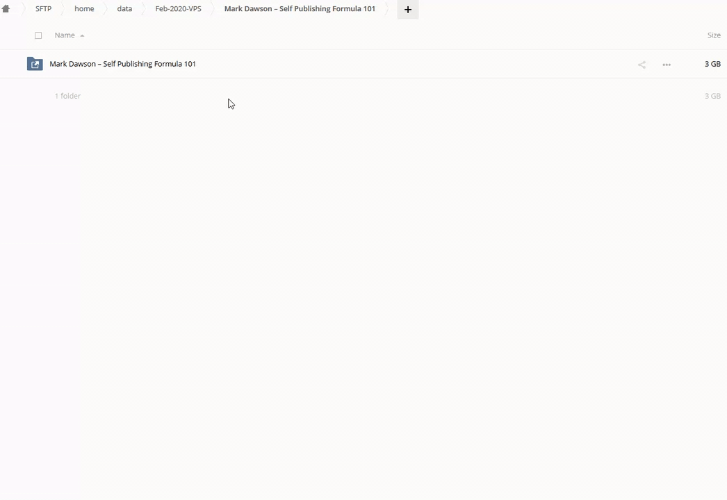Screen dimensions: 727x500
Task: Click the total 3 GB summary value
Action: click(712, 96)
